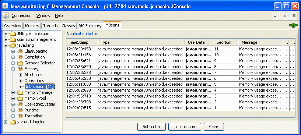
Task: Open the Connection menu
Action: pyautogui.click(x=21, y=16)
